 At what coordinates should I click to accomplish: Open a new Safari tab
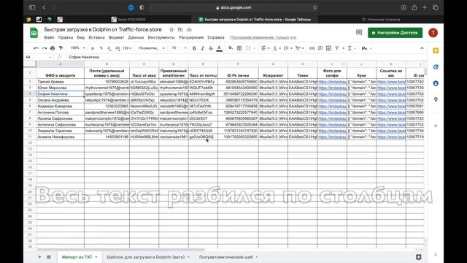click(425, 7)
